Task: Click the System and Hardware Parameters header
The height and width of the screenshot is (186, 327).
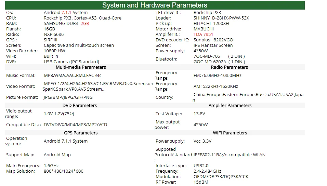Action: (x=155, y=5)
